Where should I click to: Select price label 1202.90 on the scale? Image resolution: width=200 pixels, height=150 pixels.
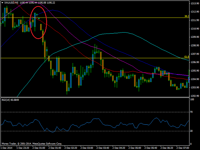[x=195, y=96]
